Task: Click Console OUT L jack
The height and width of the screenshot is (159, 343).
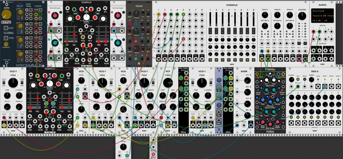Action: point(299,58)
